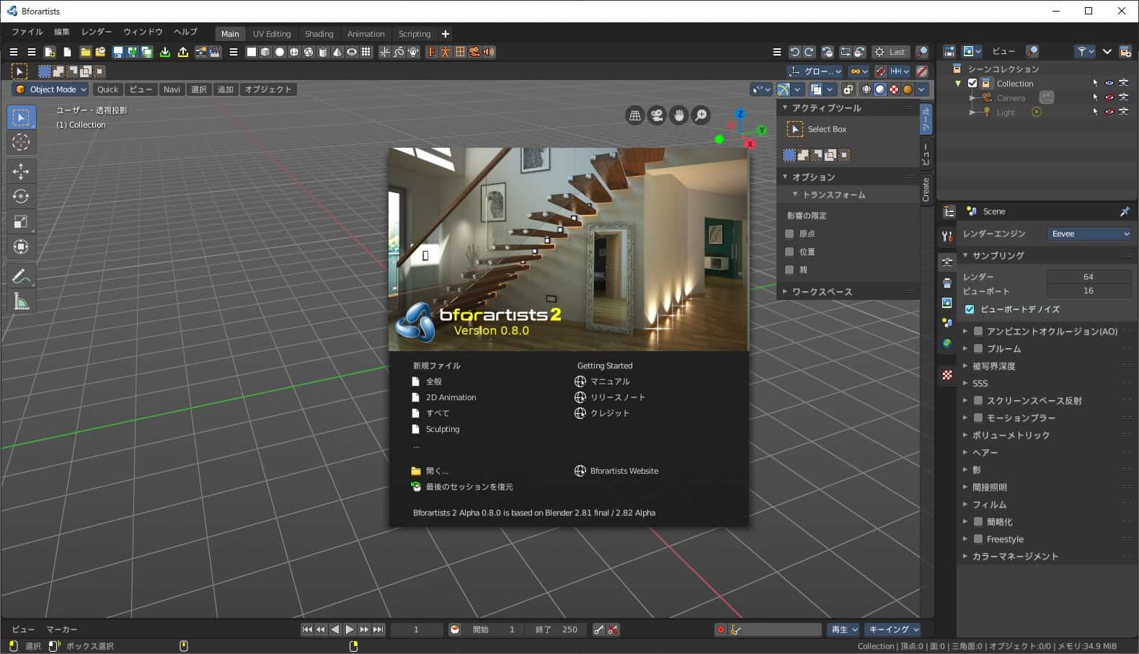The width and height of the screenshot is (1139, 654).
Task: Open the Tool properties wrench icon
Action: coord(947,237)
